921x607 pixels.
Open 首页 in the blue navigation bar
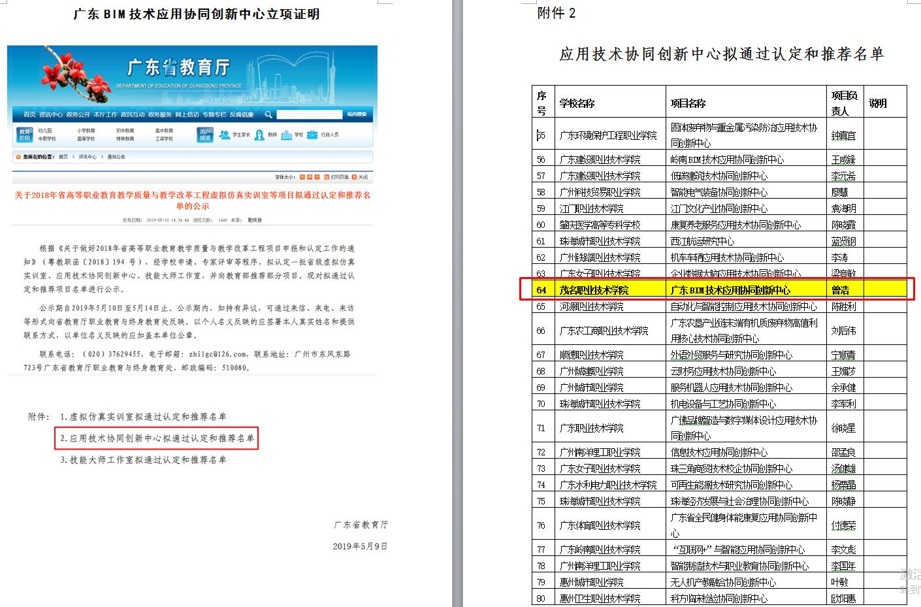click(29, 115)
